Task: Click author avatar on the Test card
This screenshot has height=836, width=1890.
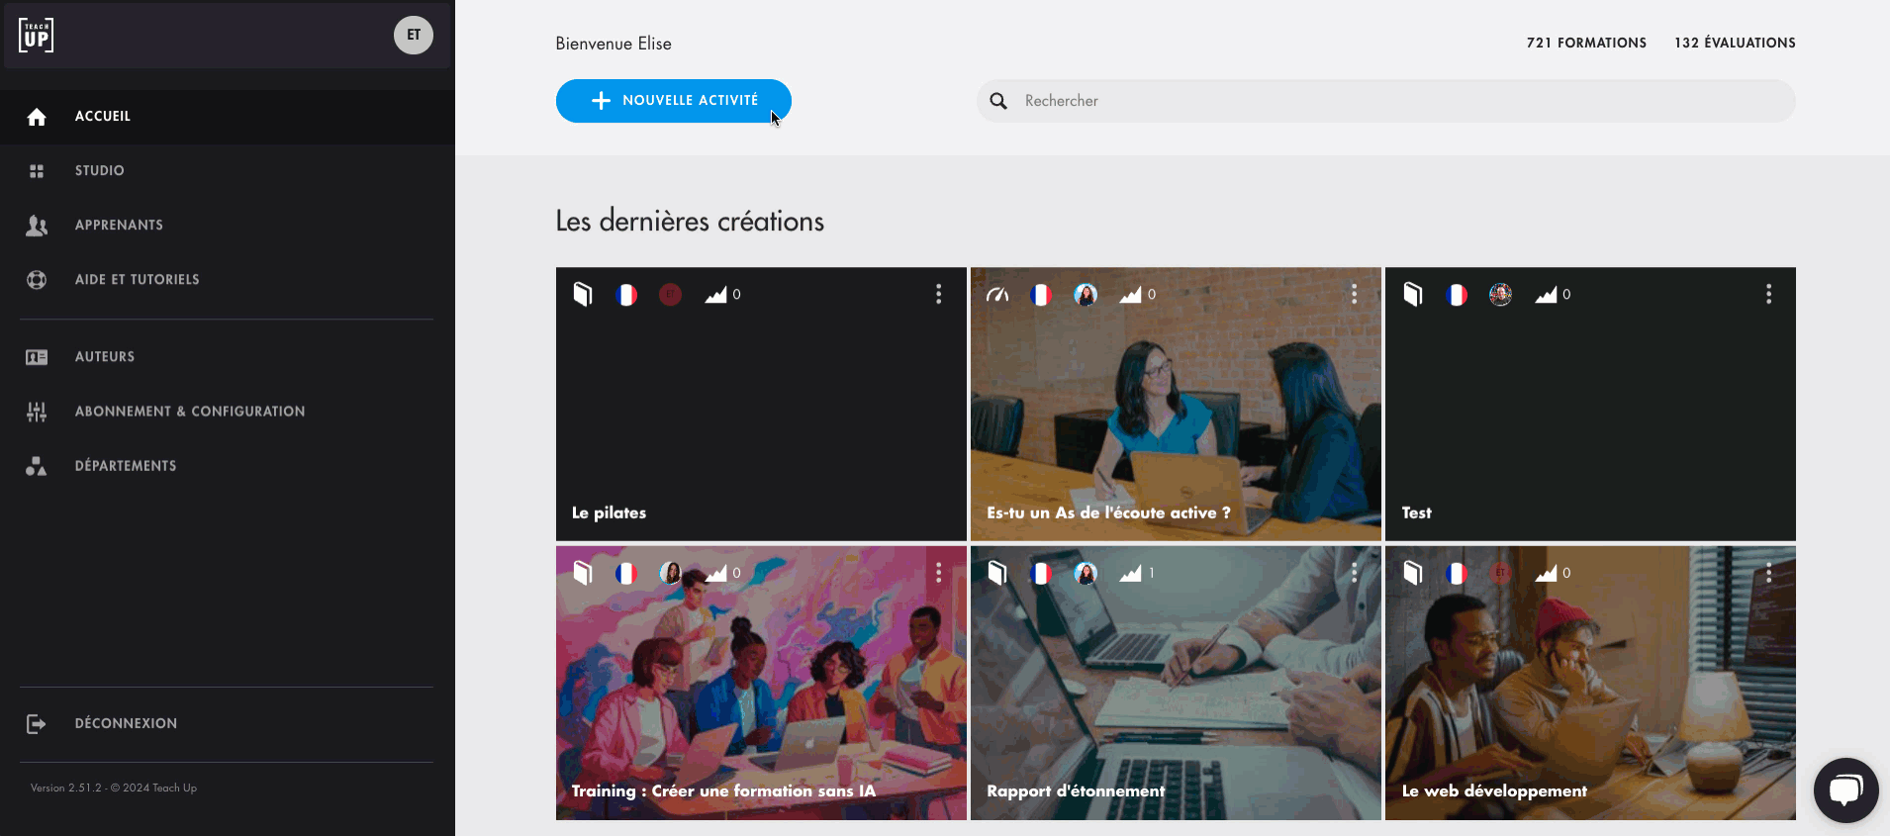Action: point(1500,295)
